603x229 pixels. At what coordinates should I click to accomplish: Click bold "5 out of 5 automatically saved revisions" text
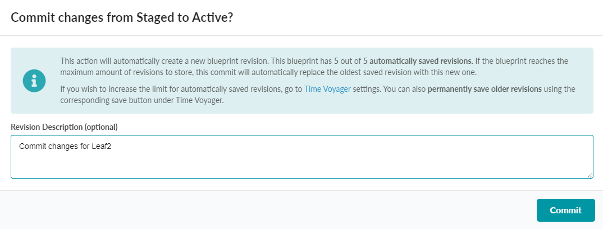pos(403,60)
